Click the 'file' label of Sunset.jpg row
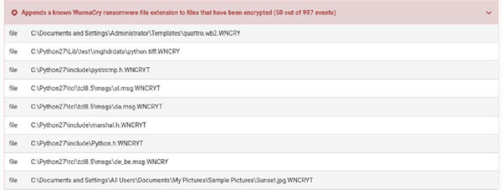The image size is (502, 190). (x=13, y=180)
